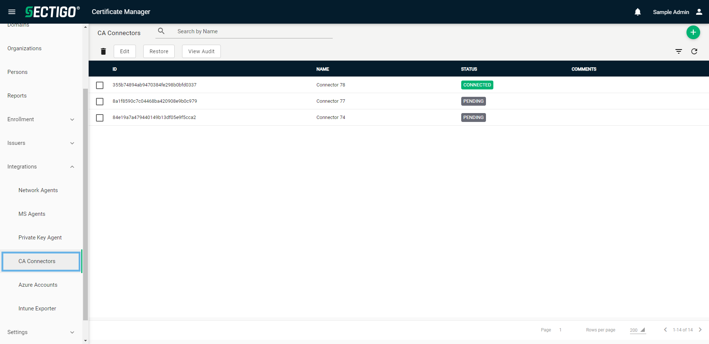Viewport: 709px width, 344px height.
Task: Sort by the STATUS column header
Action: 469,69
